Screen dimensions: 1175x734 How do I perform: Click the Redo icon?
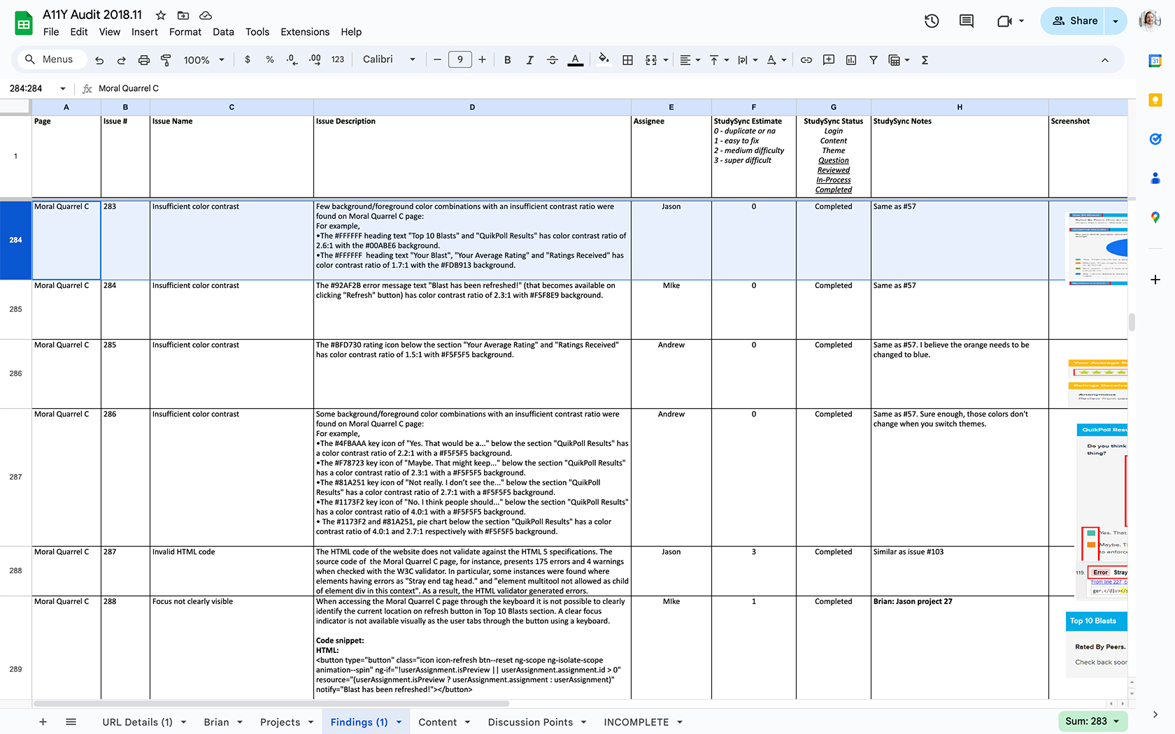[x=122, y=60]
